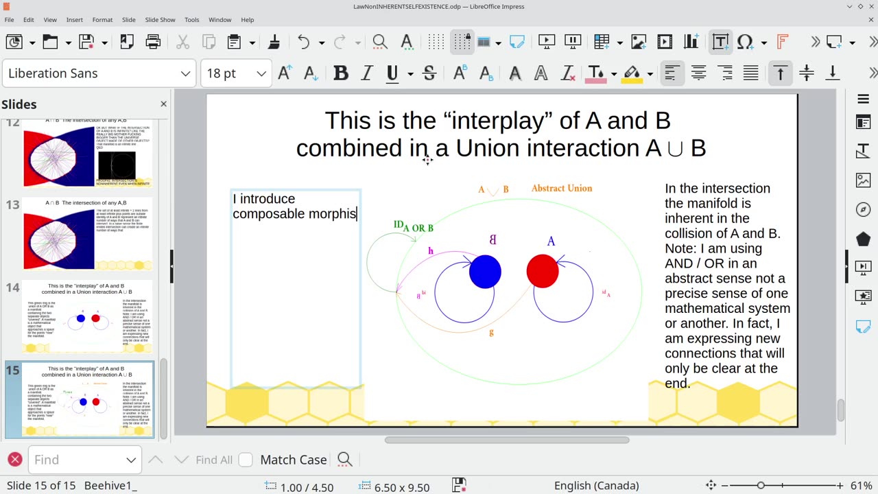Expand New document dropdown arrow
Image resolution: width=878 pixels, height=494 pixels.
(x=32, y=43)
